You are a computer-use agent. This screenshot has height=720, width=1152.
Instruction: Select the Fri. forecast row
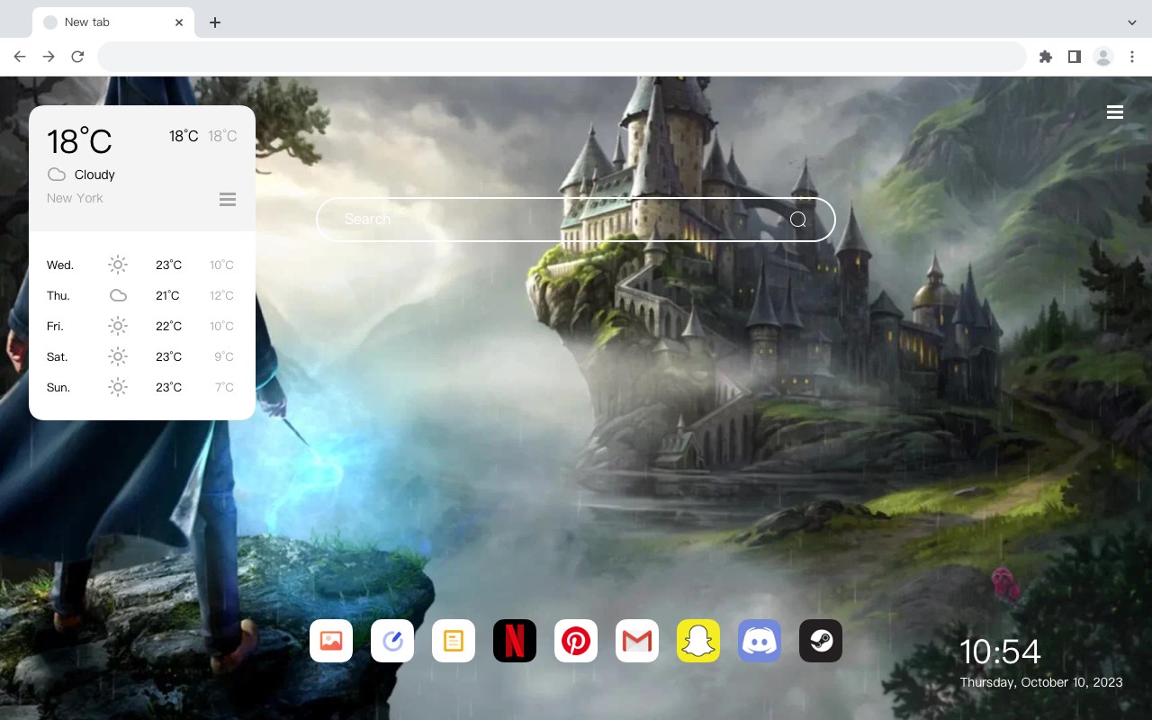pyautogui.click(x=142, y=326)
